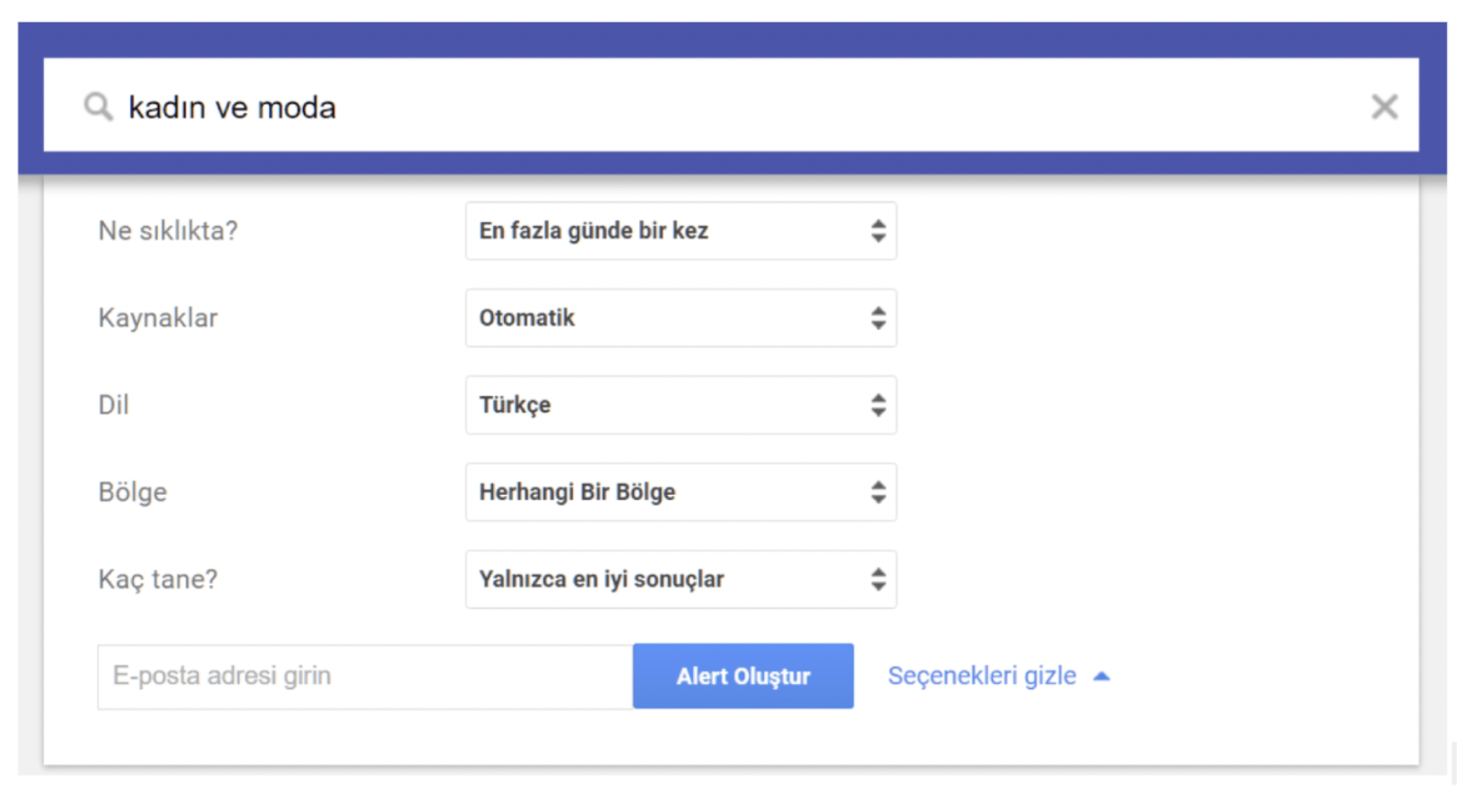Open the 'En fazla günde bir kez' dropdown
The image size is (1474, 805).
[x=681, y=231]
